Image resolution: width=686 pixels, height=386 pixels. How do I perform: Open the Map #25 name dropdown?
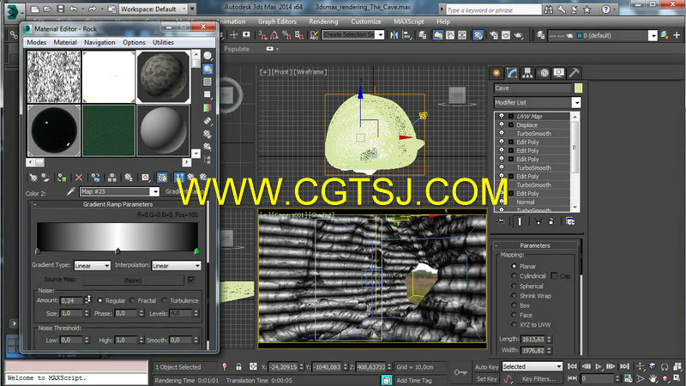[154, 191]
